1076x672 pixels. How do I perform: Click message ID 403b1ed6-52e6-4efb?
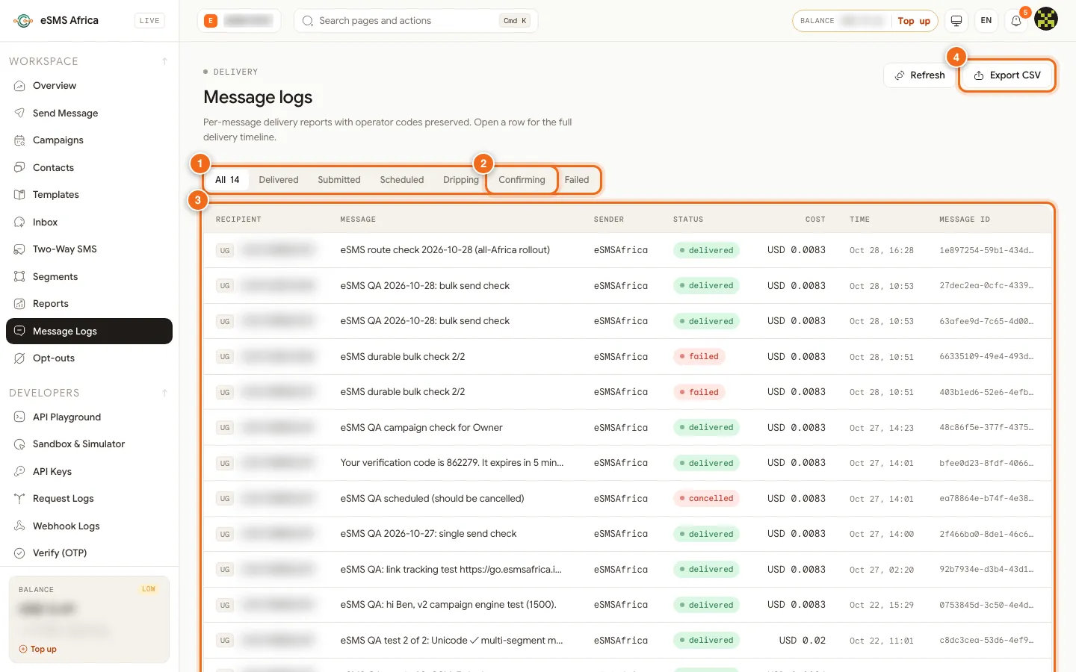[986, 392]
